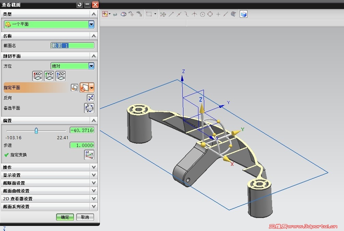Click the 确定 OK button
This screenshot has height=231, width=344.
(x=65, y=217)
